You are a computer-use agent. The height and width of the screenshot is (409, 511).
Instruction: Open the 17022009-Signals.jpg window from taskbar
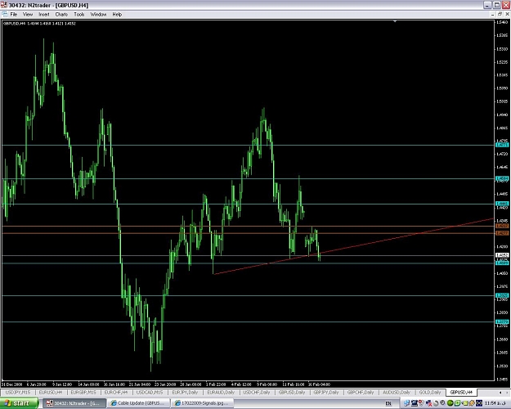pos(204,403)
